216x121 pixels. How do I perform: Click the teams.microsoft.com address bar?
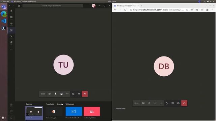158,10
